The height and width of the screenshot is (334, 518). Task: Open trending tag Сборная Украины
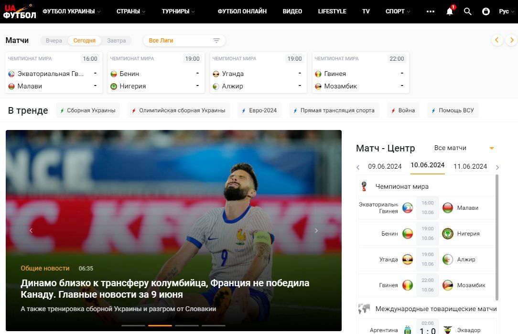(x=88, y=110)
